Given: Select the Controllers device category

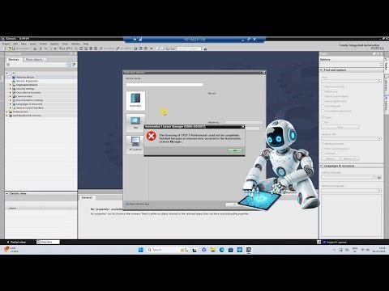Looking at the screenshot, I should click(x=135, y=101).
